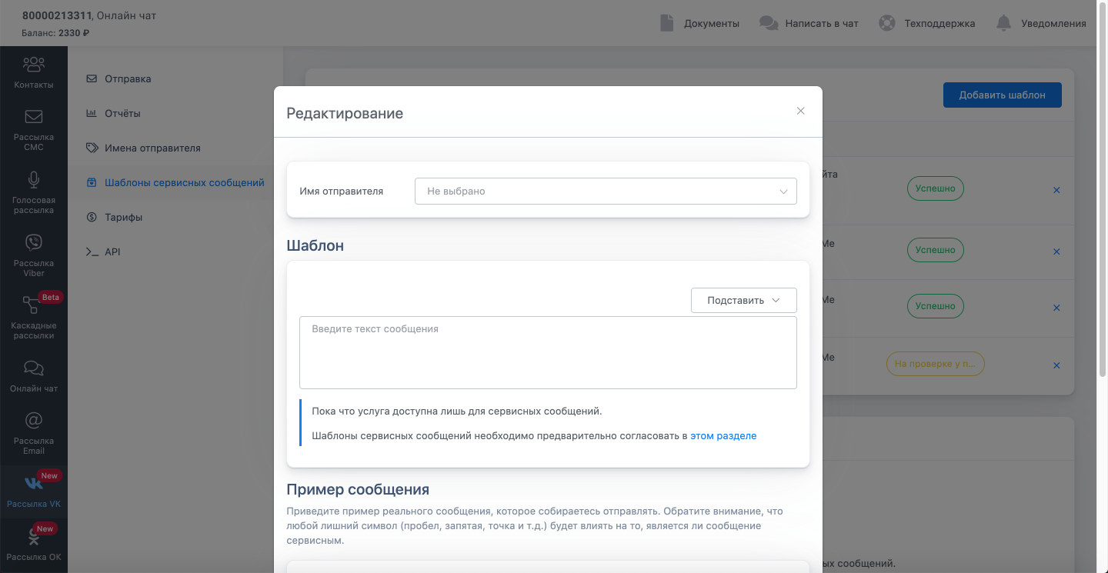1108x573 pixels.
Task: Close the Редактирование dialog
Action: tap(800, 111)
